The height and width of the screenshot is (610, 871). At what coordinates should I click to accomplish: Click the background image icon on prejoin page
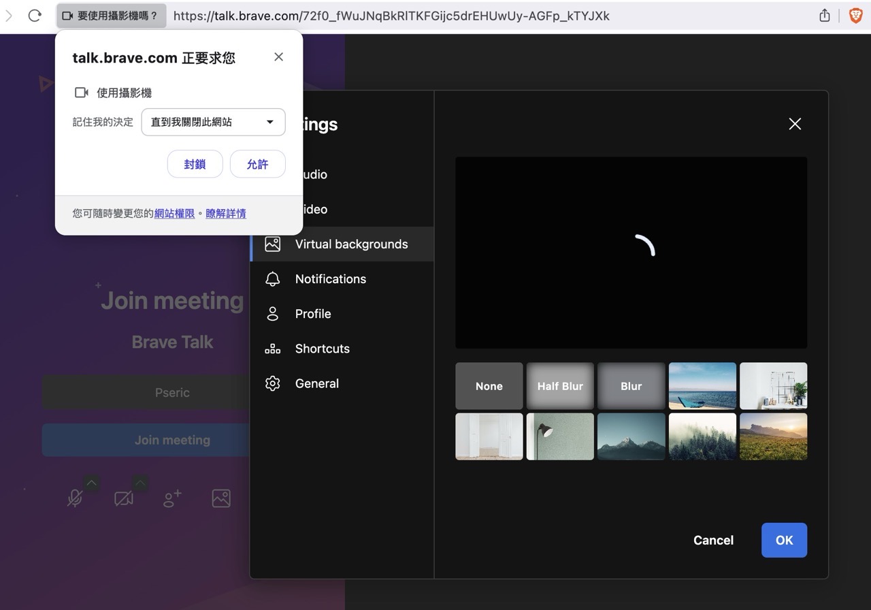click(221, 499)
